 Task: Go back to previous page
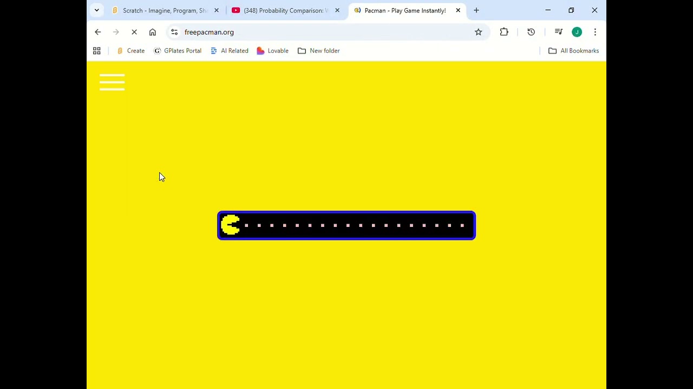click(97, 32)
